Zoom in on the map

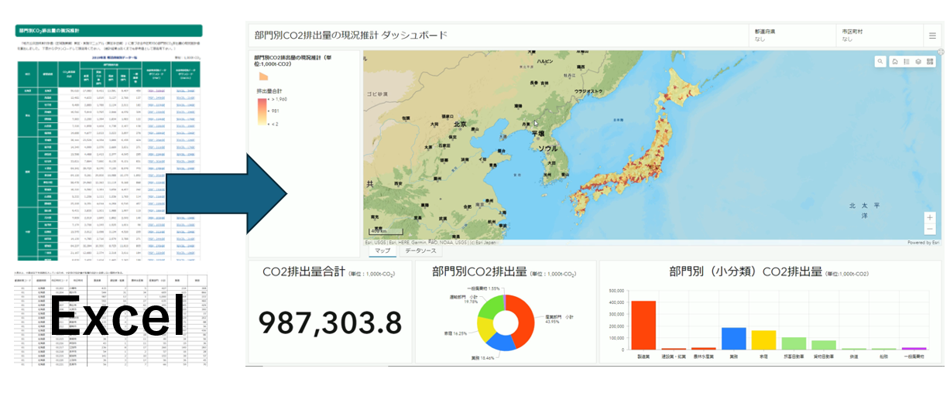coord(930,217)
